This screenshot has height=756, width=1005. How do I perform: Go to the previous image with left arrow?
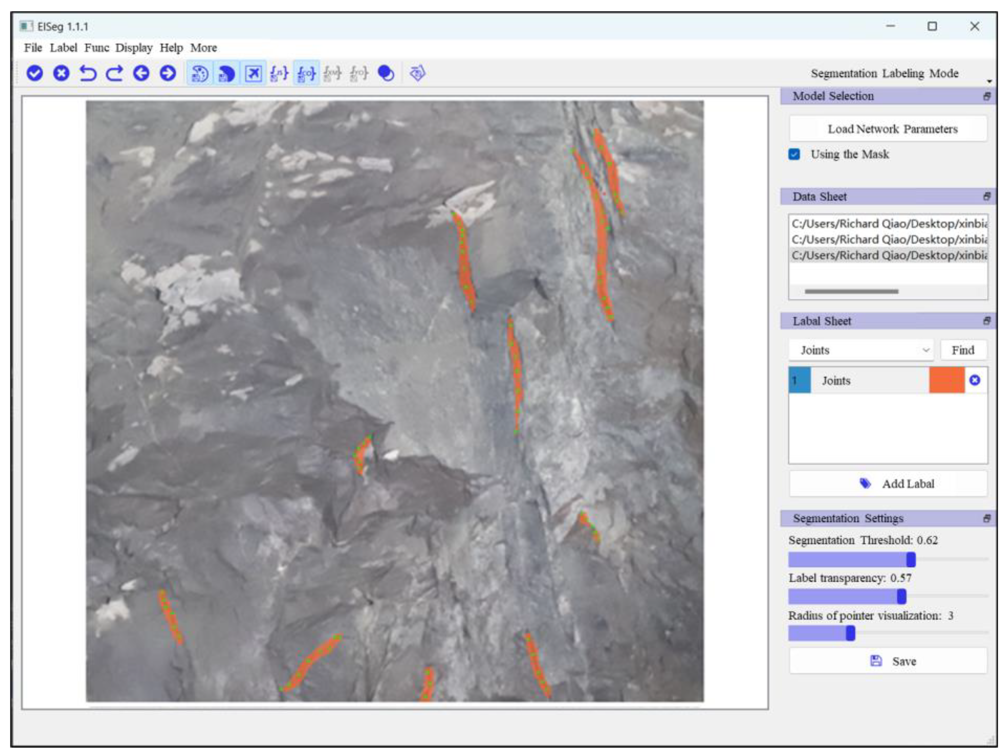pos(141,74)
